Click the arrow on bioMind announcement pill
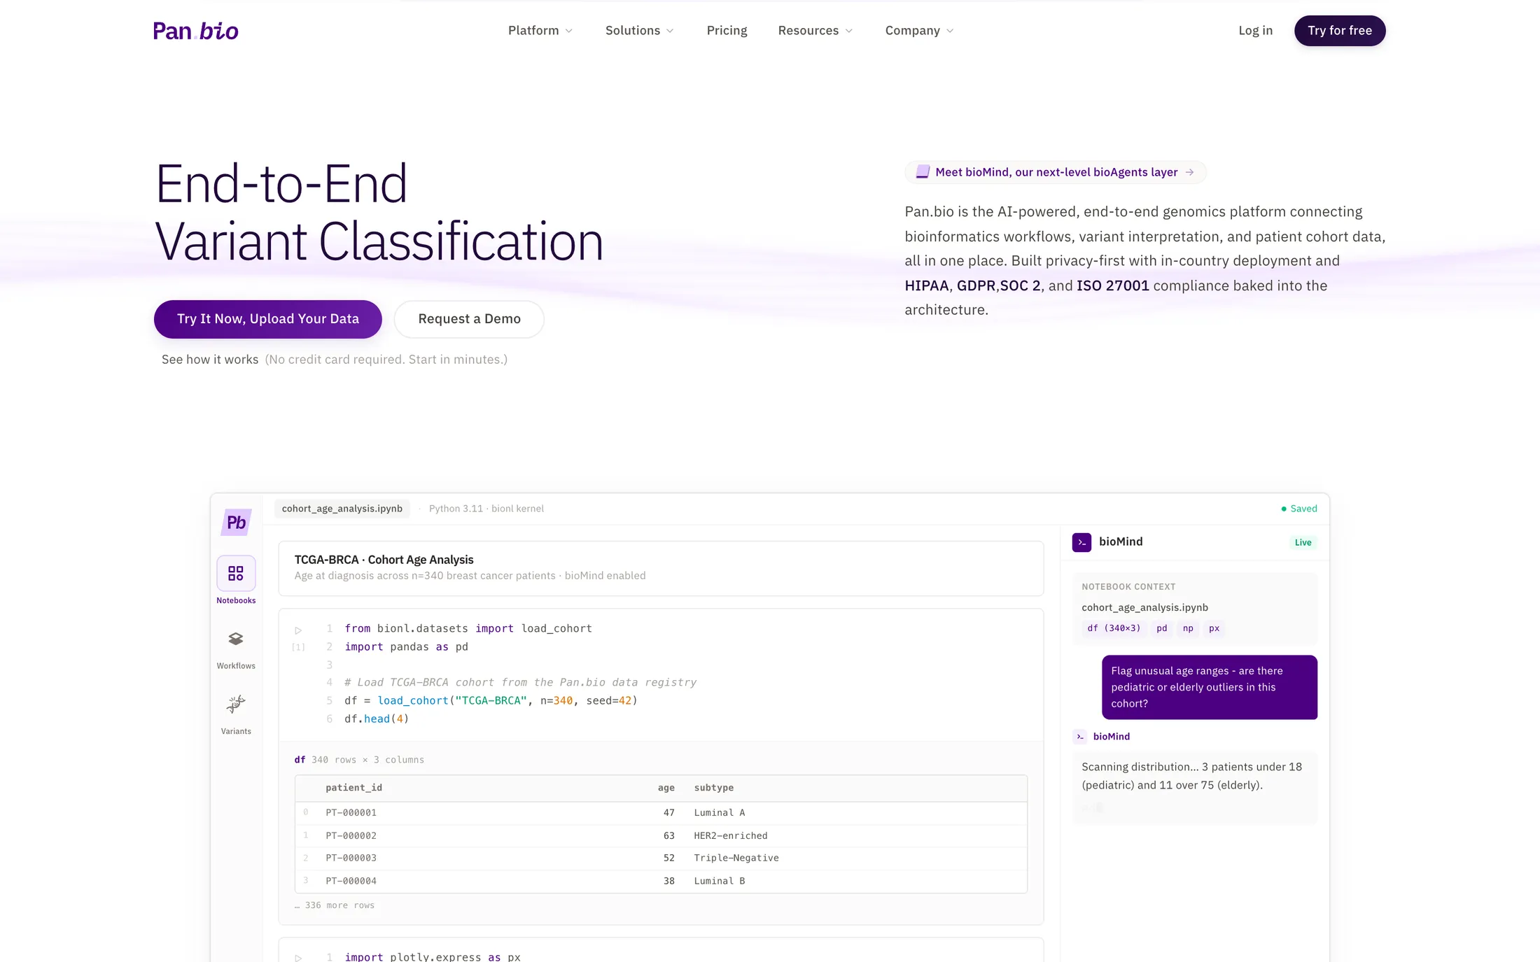1540x962 pixels. point(1189,172)
